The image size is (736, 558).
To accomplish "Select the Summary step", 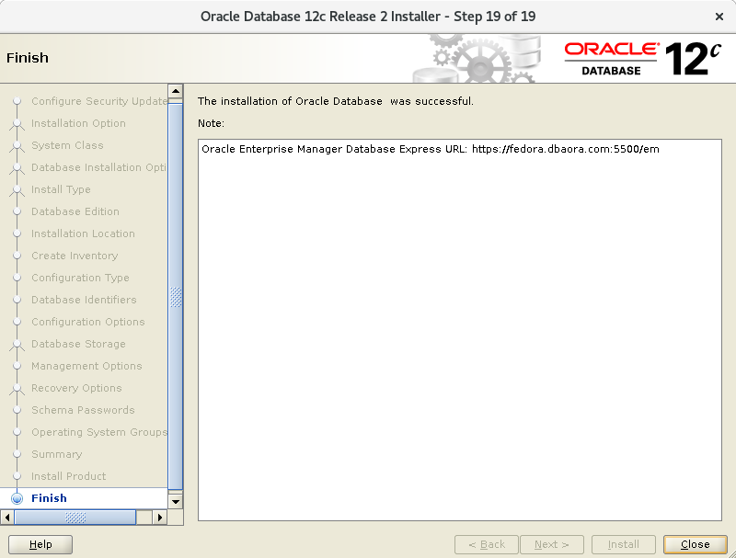I will tap(56, 454).
